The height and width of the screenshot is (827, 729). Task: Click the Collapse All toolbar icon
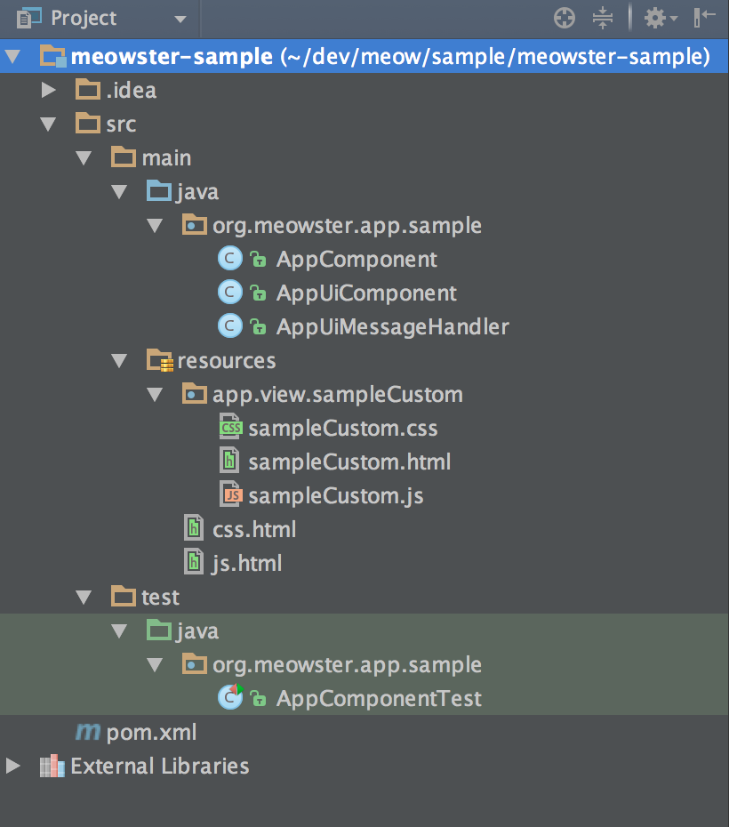click(x=603, y=18)
